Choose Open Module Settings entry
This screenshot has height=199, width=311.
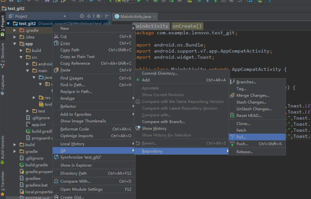[94, 189]
